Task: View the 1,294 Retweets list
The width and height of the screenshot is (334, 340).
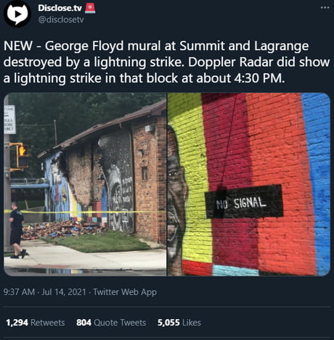Action: [36, 323]
